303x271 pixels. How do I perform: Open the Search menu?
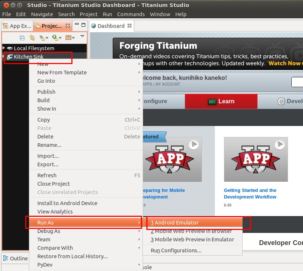coord(66,14)
